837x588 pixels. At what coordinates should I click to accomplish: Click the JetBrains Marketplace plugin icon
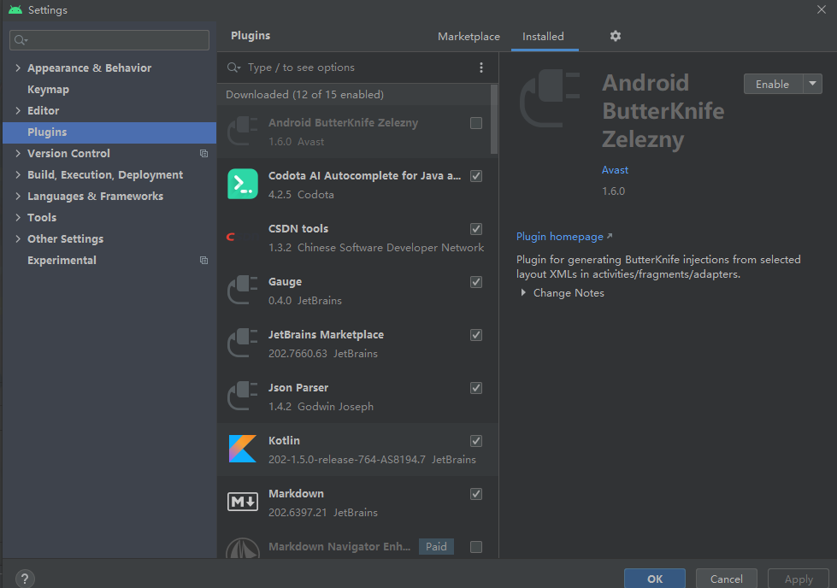point(243,343)
